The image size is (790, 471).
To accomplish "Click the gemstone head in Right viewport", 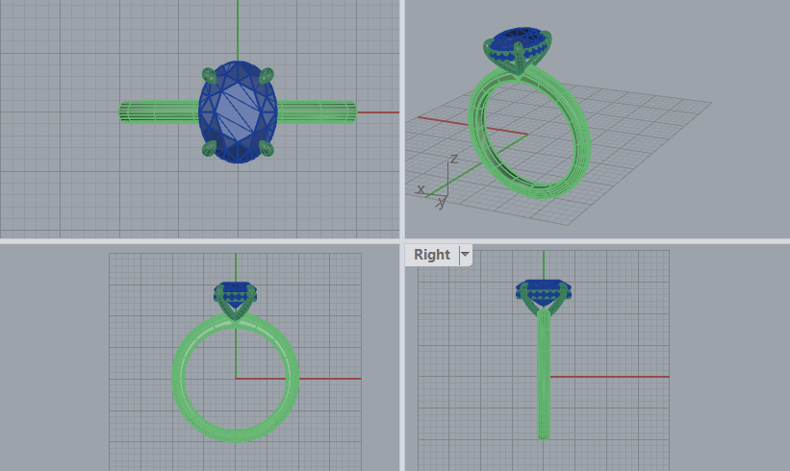I will coord(544,291).
